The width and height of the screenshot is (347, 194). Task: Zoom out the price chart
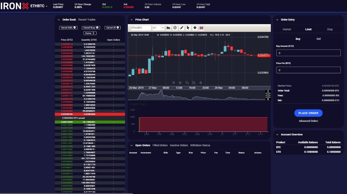(x=187, y=83)
